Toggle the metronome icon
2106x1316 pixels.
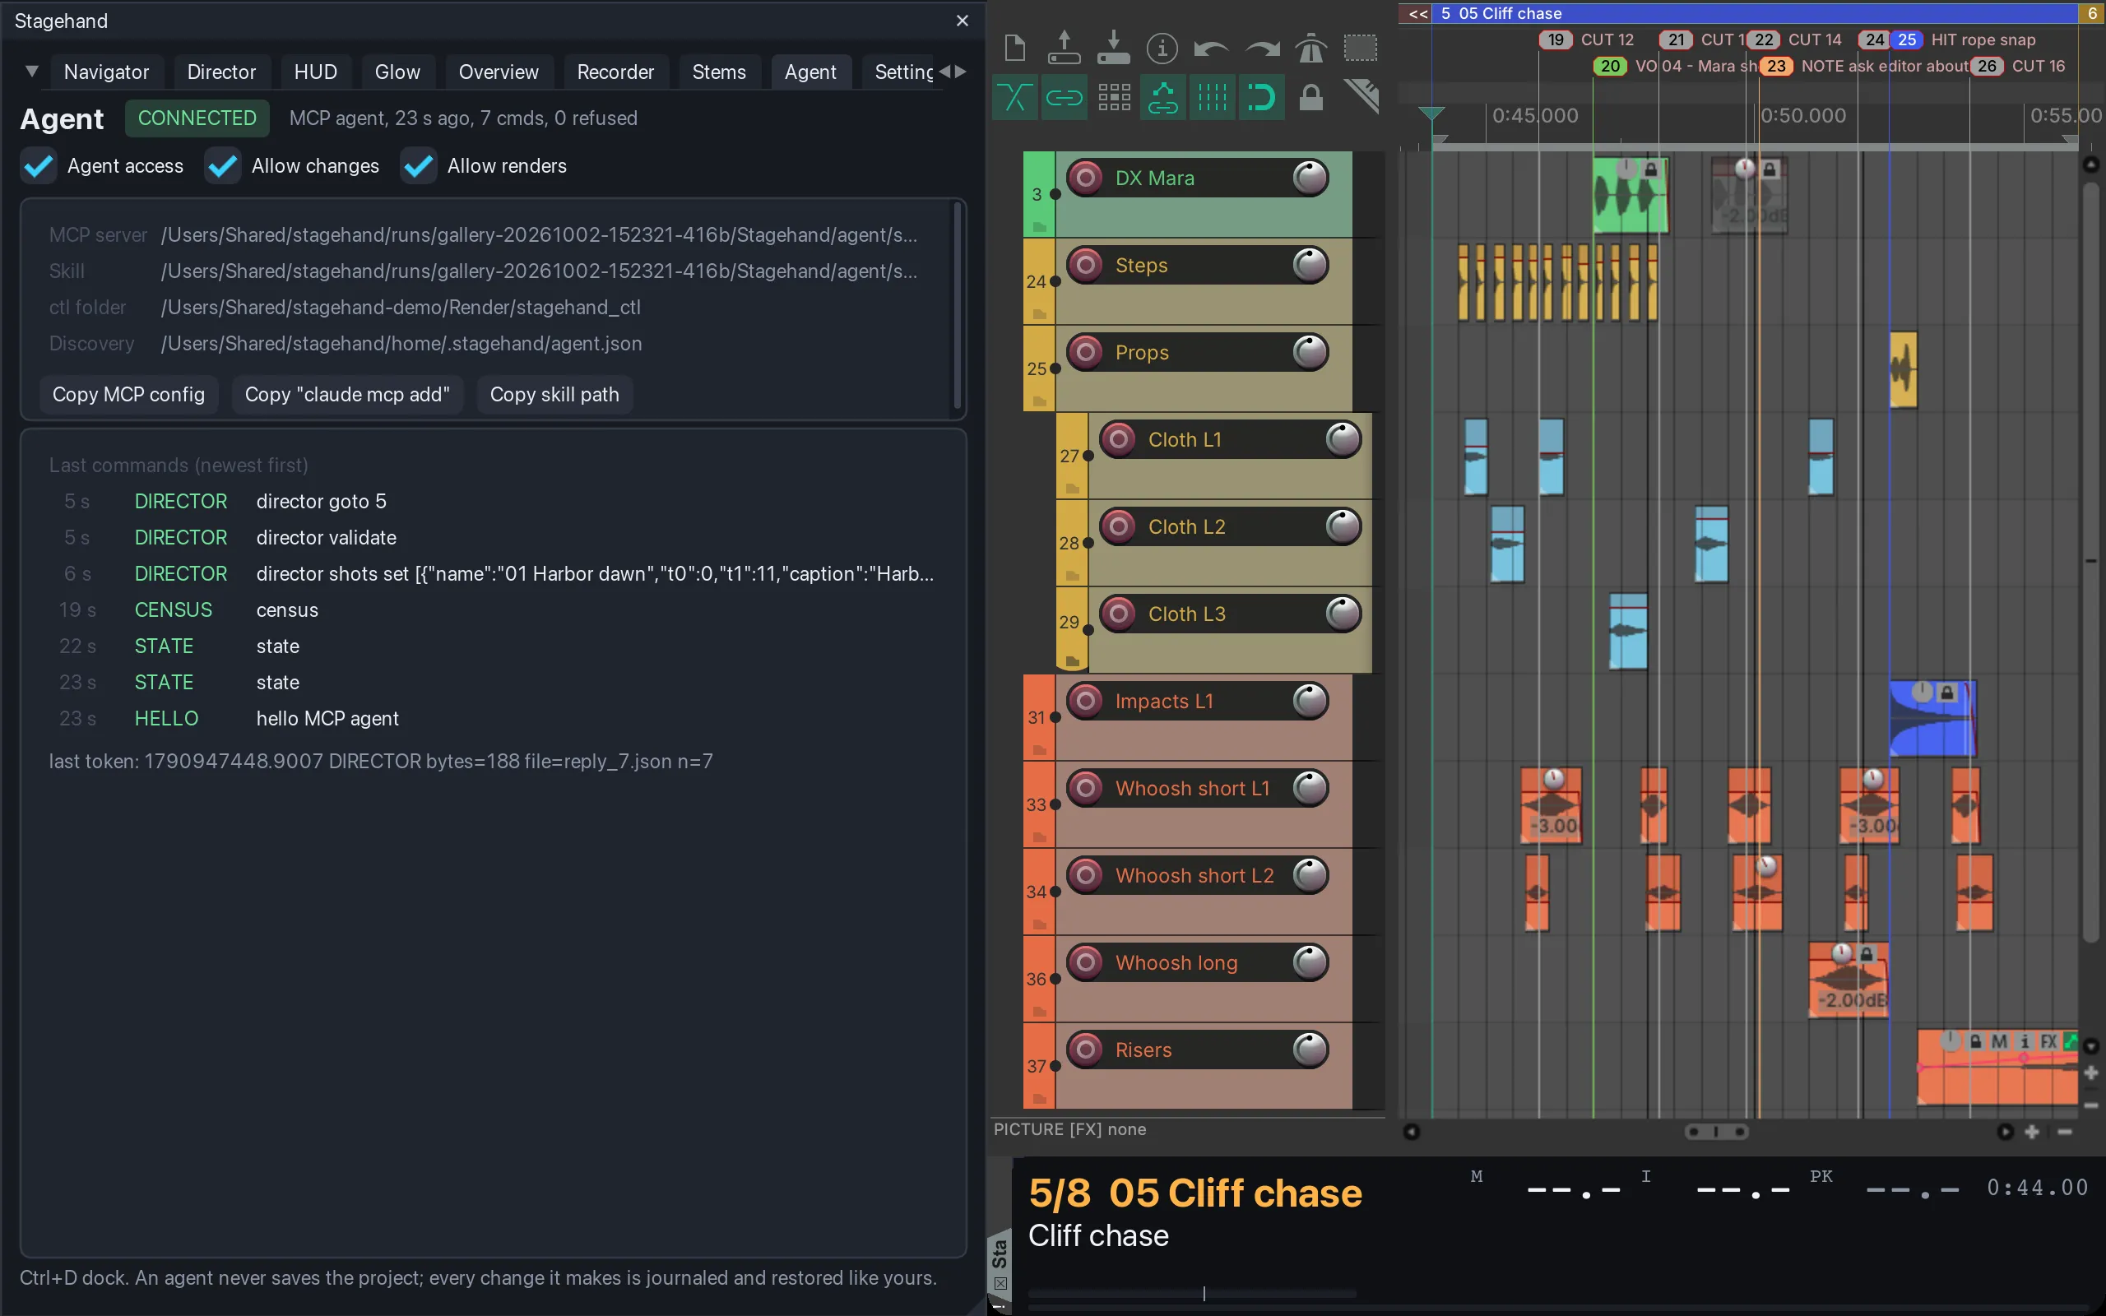[x=1310, y=48]
